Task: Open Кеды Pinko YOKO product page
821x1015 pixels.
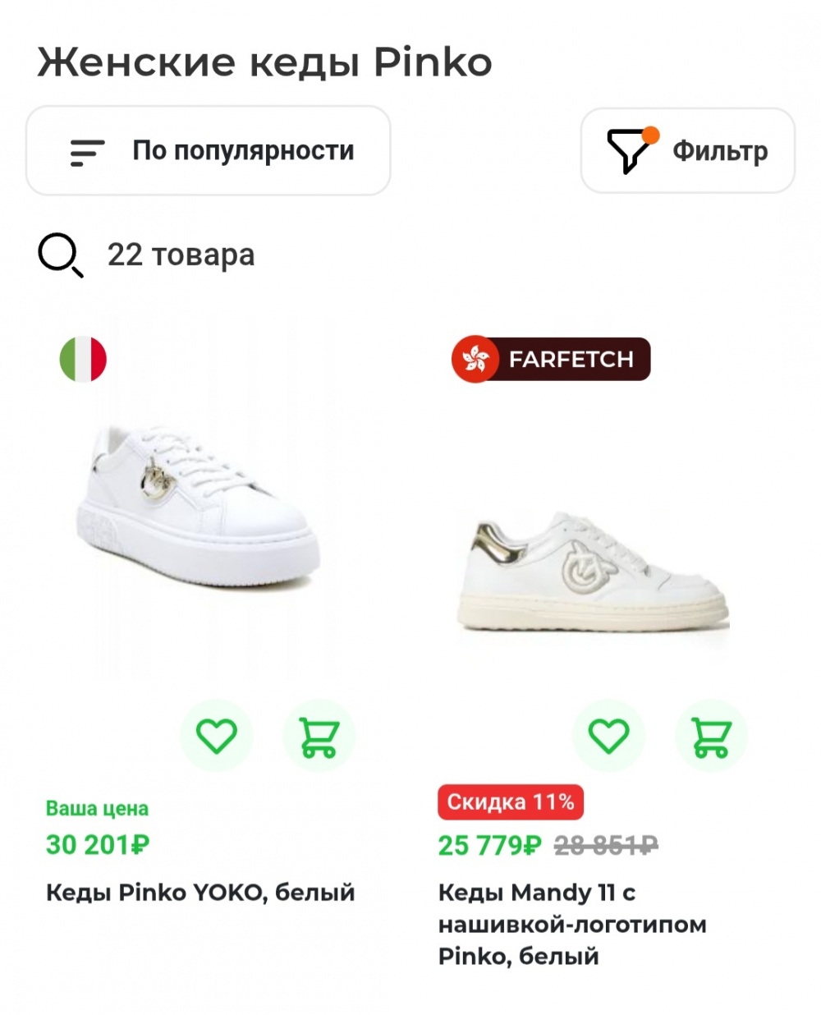Action: [x=200, y=890]
